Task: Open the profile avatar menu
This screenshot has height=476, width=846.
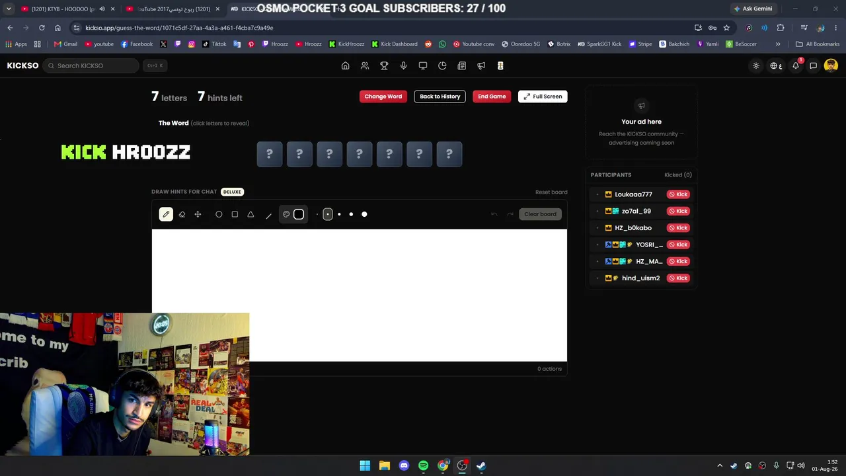Action: [831, 65]
